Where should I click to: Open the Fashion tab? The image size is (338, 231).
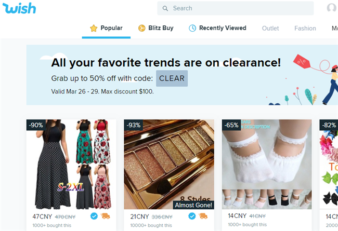(305, 29)
